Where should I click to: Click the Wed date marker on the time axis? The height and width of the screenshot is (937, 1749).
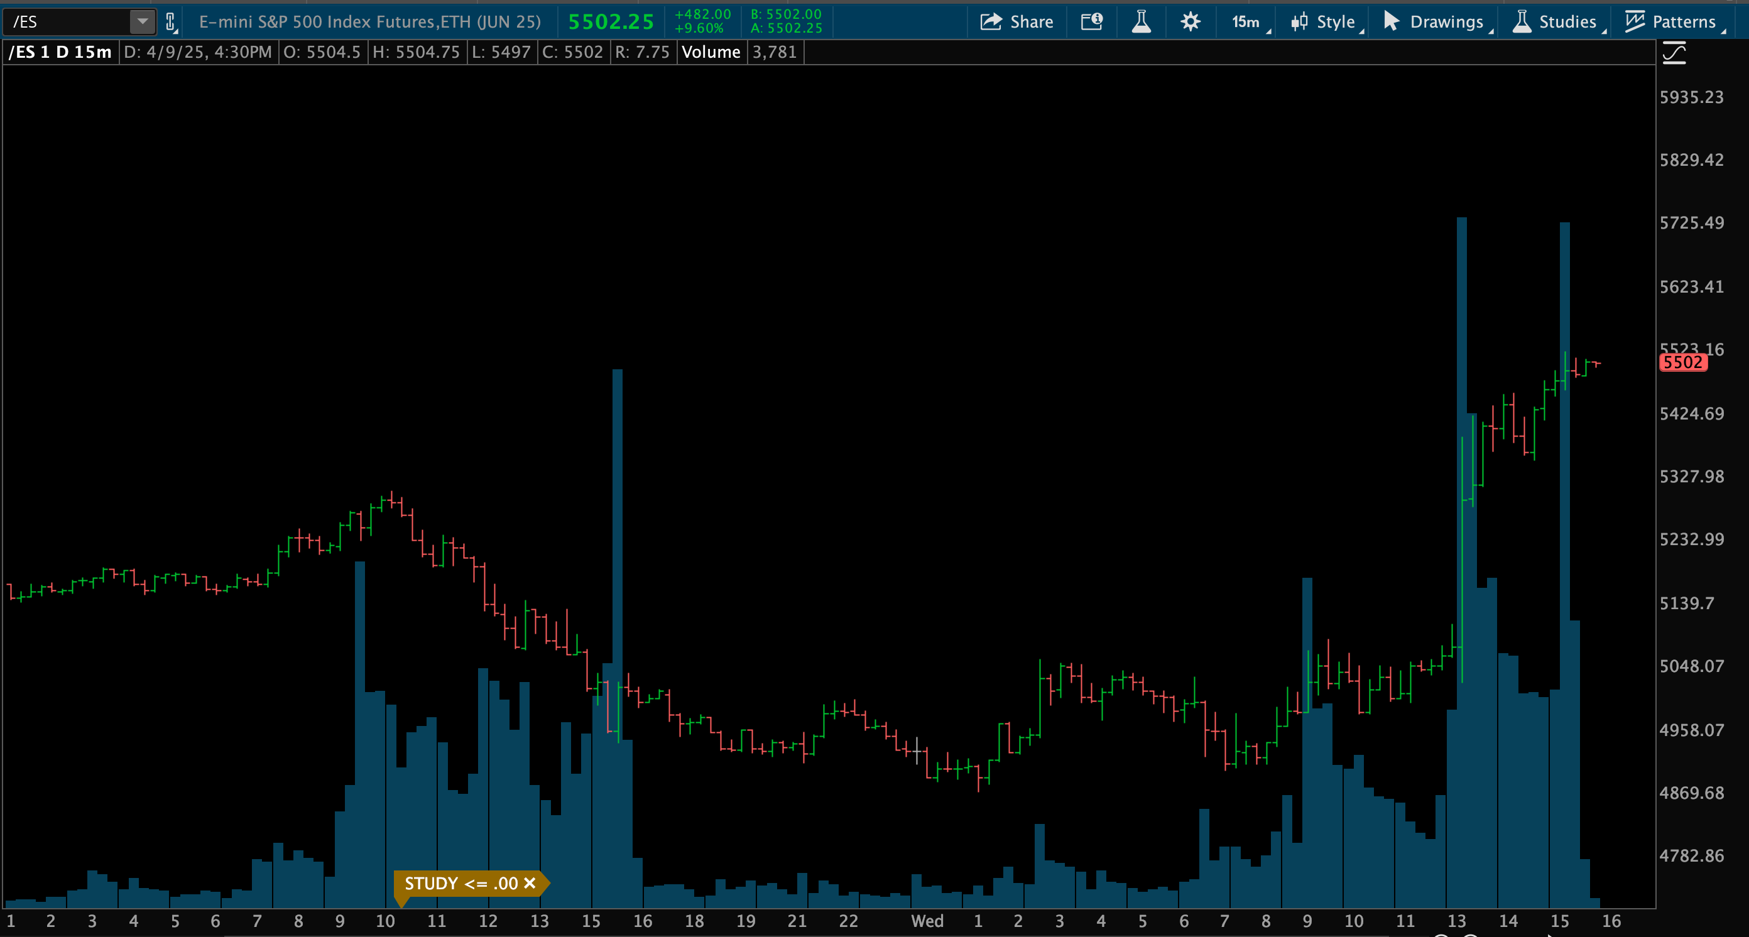click(x=927, y=921)
